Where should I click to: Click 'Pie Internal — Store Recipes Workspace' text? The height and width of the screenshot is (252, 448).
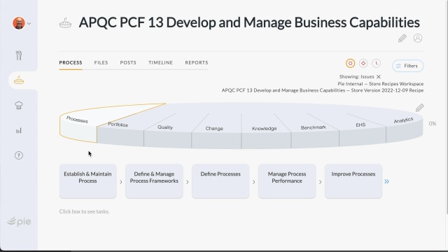[381, 84]
